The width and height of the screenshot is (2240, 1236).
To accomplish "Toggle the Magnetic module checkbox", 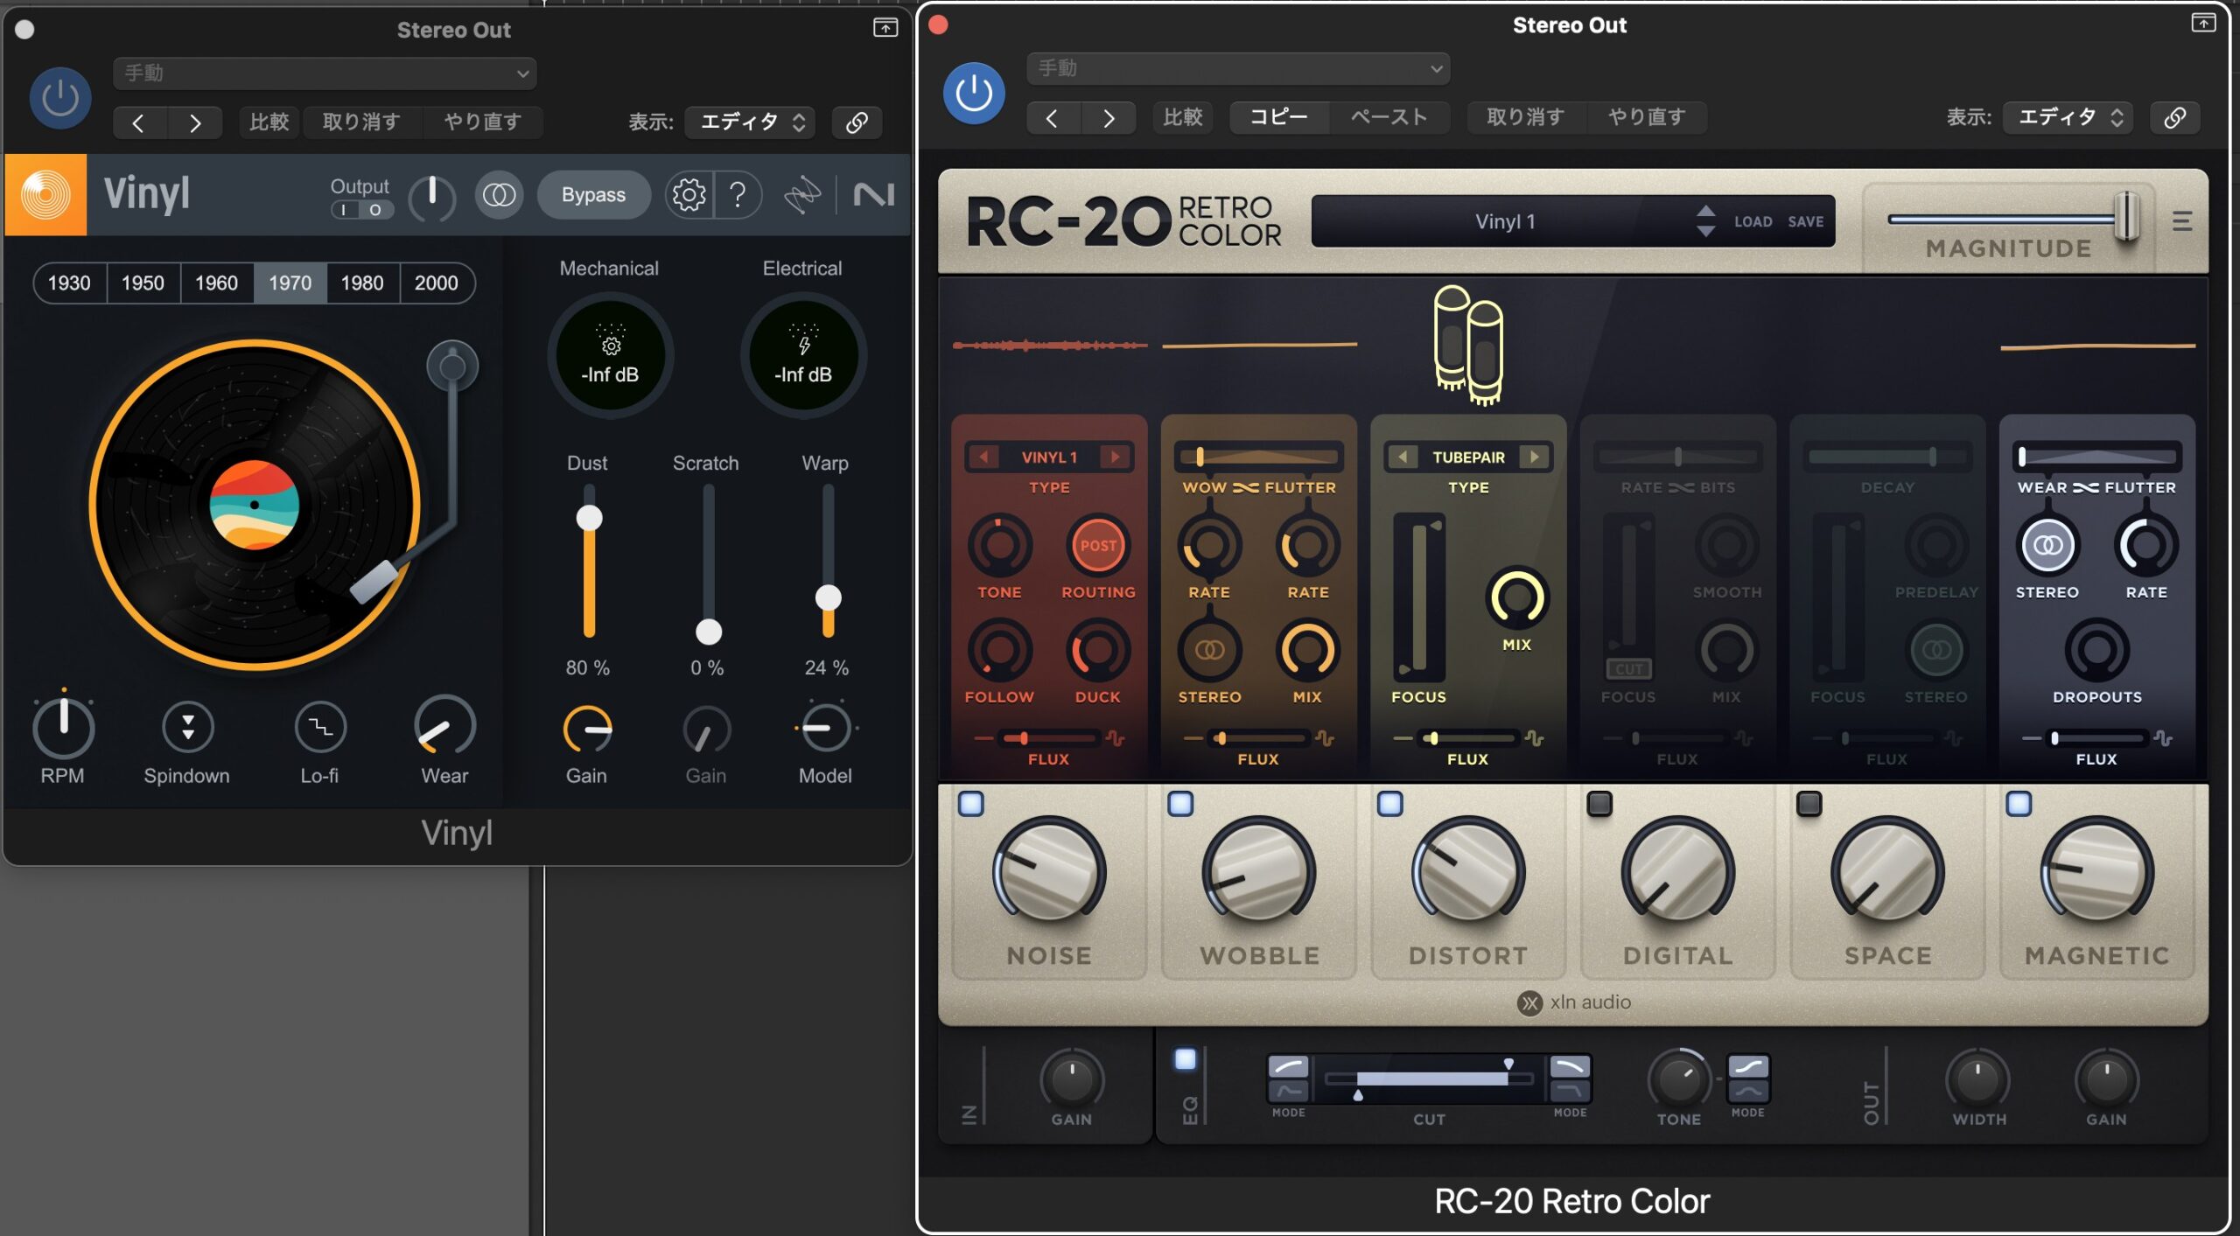I will point(2019,804).
